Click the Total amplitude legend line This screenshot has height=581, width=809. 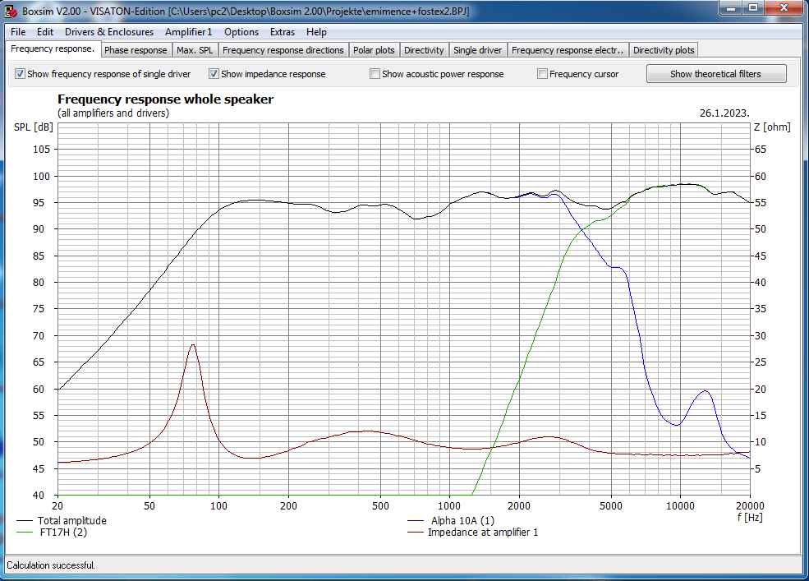pos(25,521)
